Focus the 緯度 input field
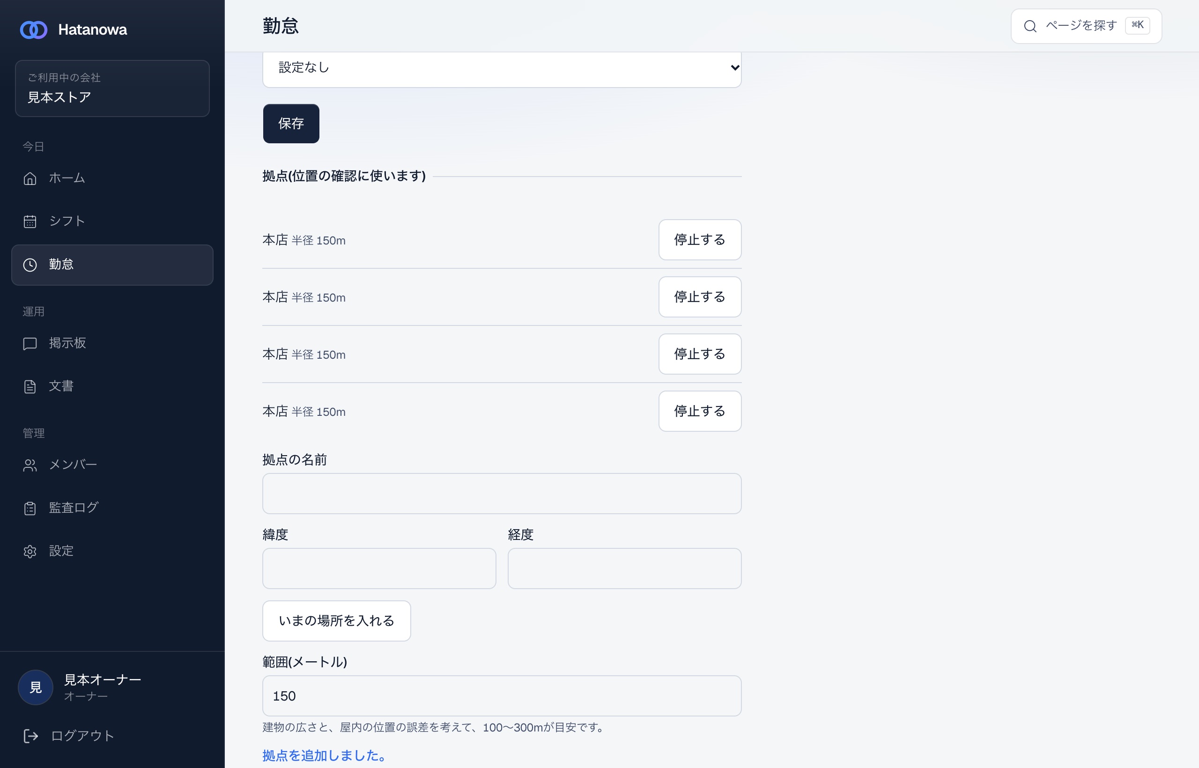The height and width of the screenshot is (768, 1199). (379, 569)
